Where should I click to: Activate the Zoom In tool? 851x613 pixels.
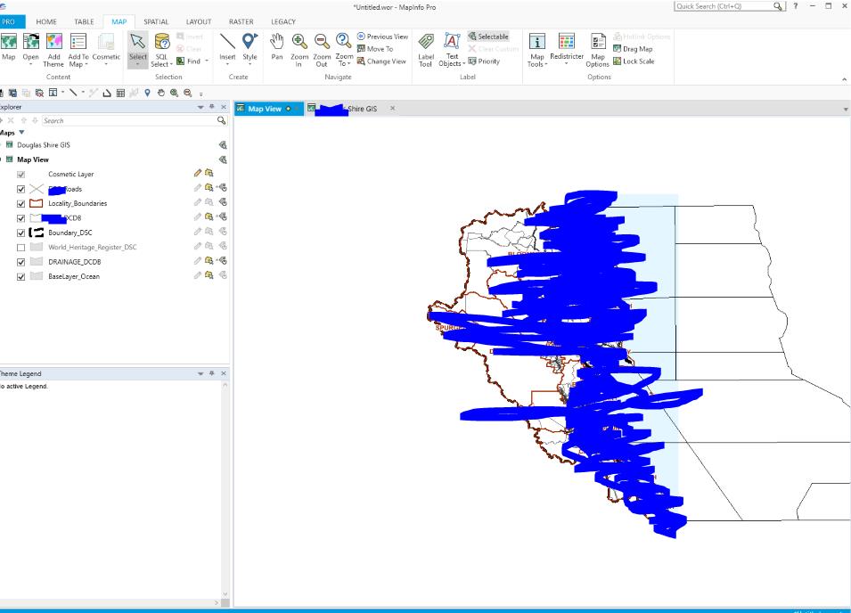299,50
